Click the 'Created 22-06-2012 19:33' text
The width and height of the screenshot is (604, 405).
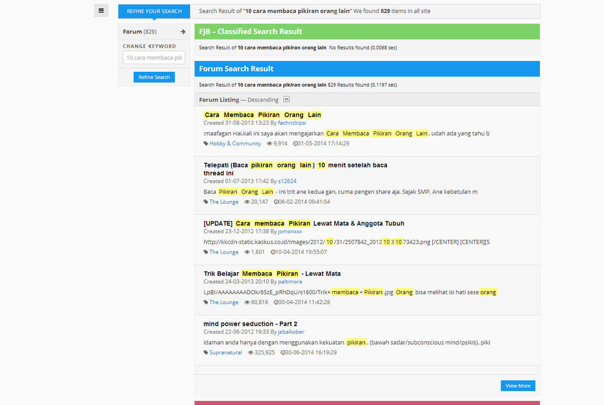[x=236, y=332]
